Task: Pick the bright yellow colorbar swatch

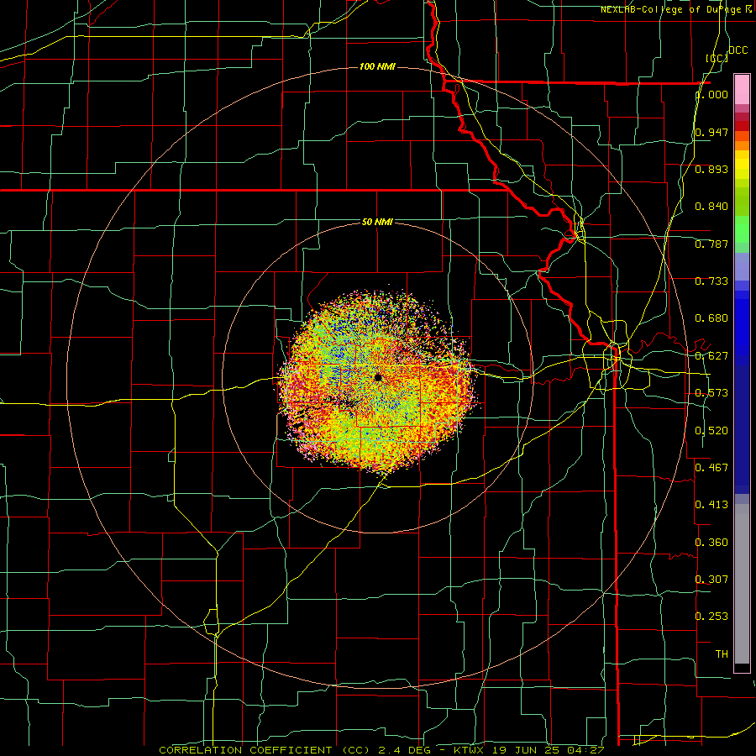Action: click(x=742, y=165)
